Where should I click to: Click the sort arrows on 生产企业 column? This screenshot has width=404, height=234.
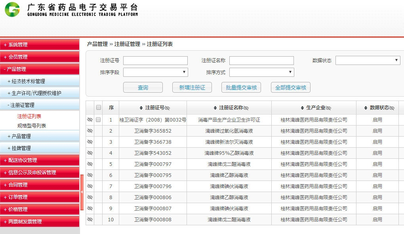[x=303, y=108]
